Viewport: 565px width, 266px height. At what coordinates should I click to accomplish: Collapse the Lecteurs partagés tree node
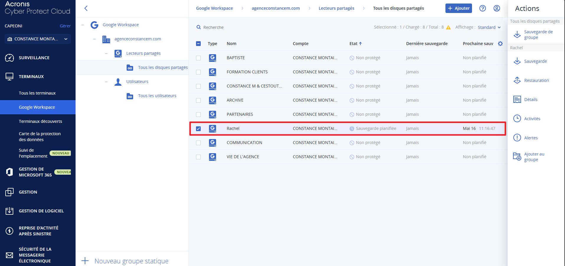click(106, 54)
